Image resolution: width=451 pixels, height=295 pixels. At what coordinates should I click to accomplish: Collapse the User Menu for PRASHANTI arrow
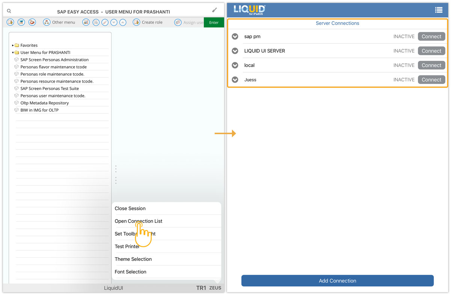[x=13, y=53]
